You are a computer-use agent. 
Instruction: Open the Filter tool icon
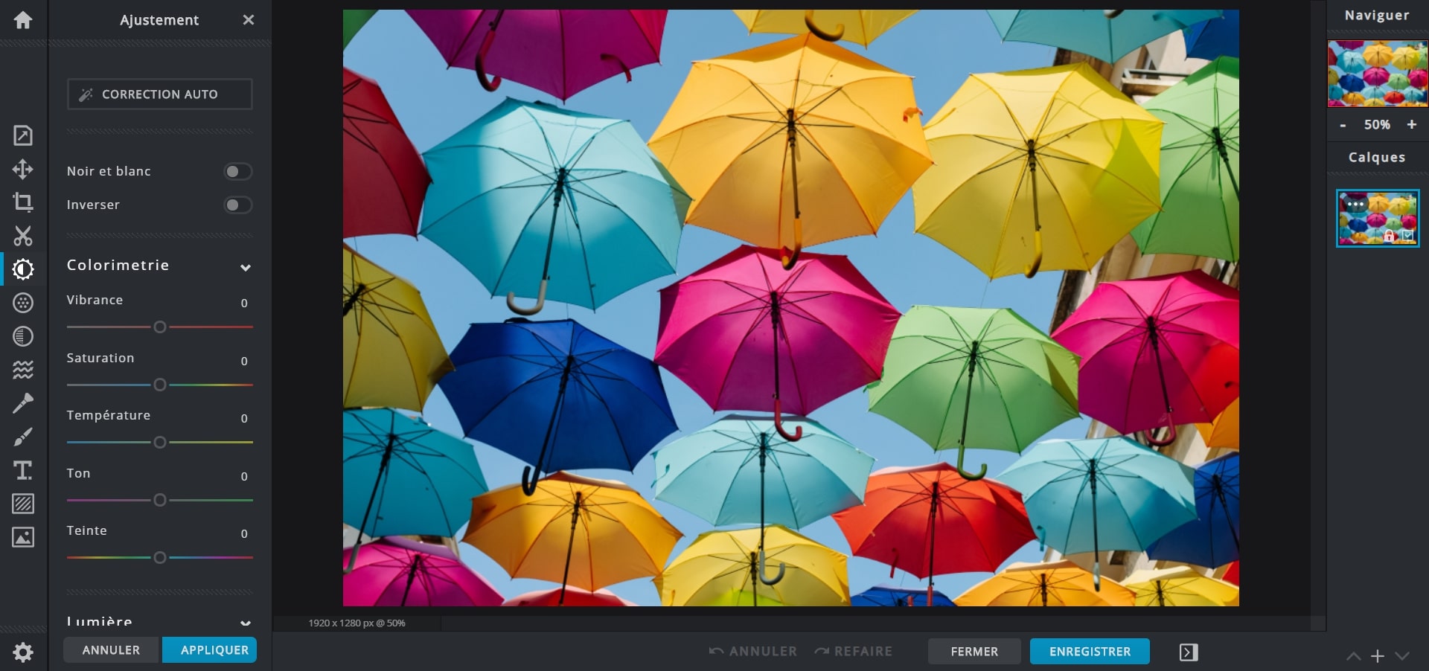(23, 303)
